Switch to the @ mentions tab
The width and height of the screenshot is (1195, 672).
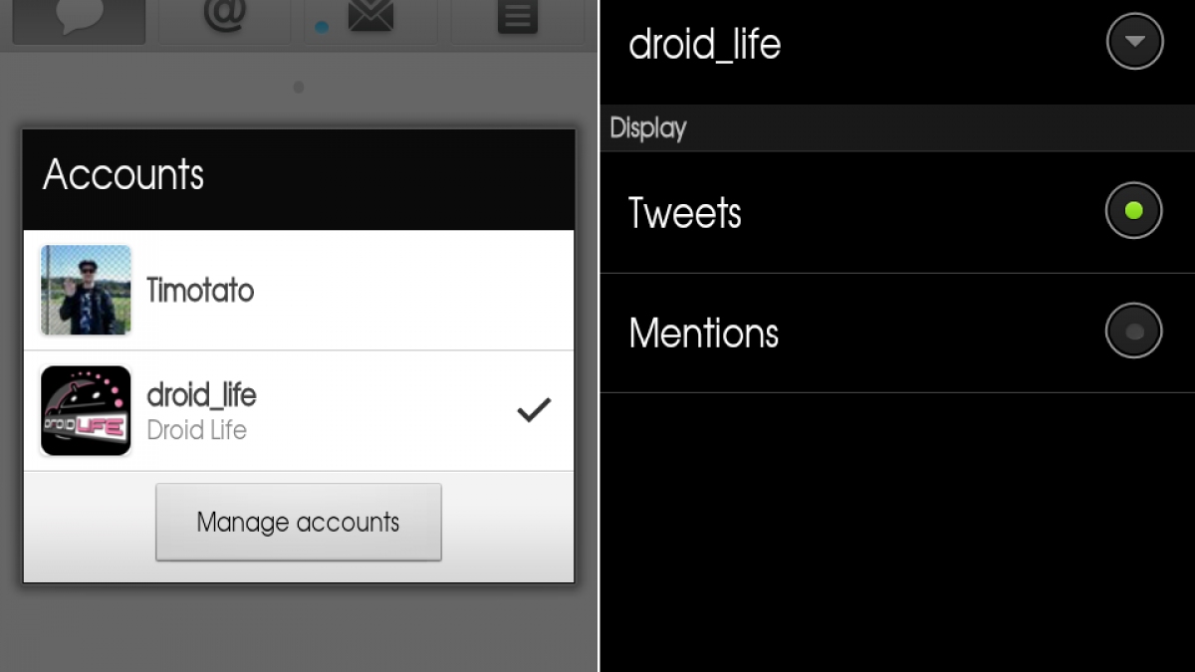[224, 20]
